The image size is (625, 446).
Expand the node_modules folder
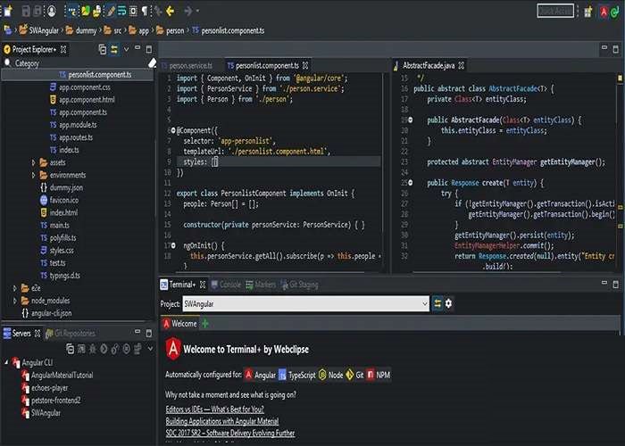[x=15, y=301]
